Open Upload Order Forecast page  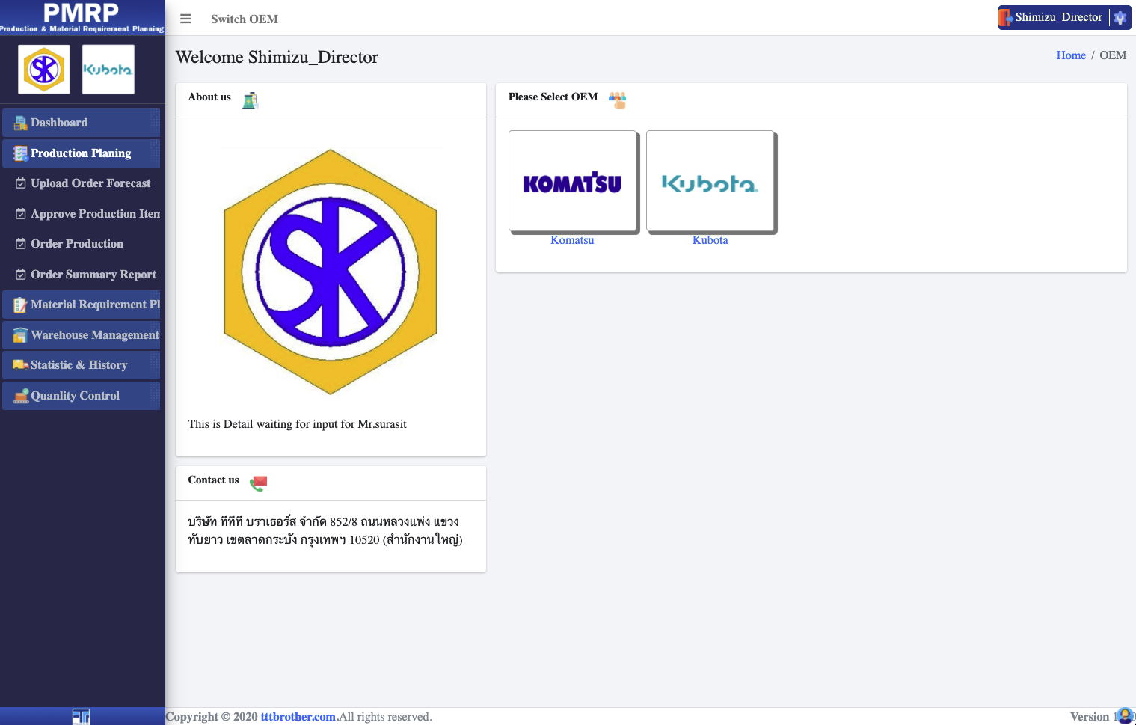[90, 183]
